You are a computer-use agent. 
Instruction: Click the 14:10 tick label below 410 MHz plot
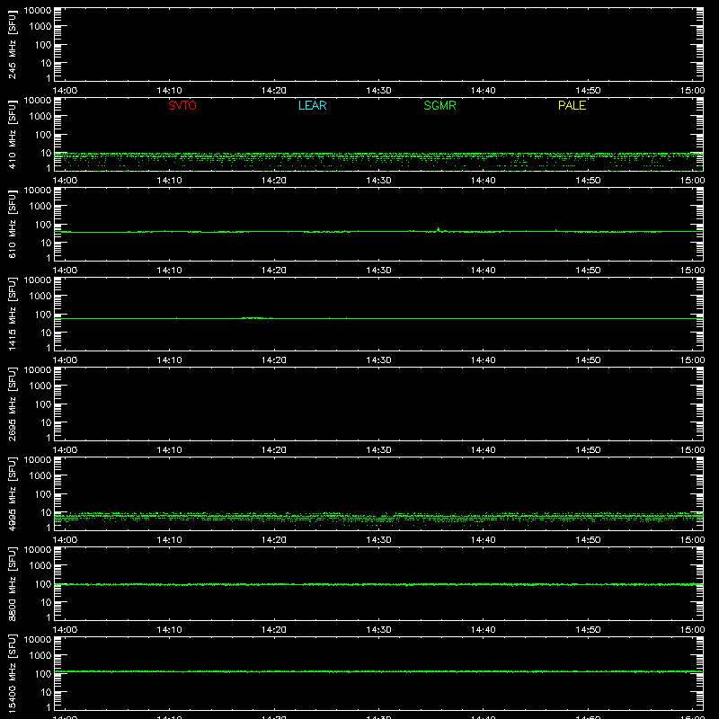click(x=169, y=181)
